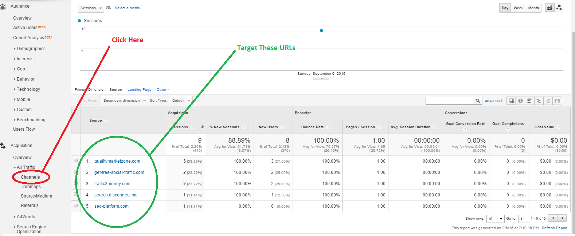This screenshot has width=575, height=236.
Task: Select Landing Page primary dimension
Action: pos(139,90)
